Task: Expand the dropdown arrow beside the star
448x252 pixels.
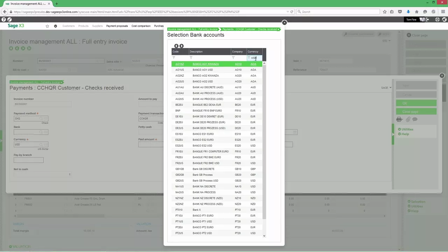Action: click(x=55, y=26)
